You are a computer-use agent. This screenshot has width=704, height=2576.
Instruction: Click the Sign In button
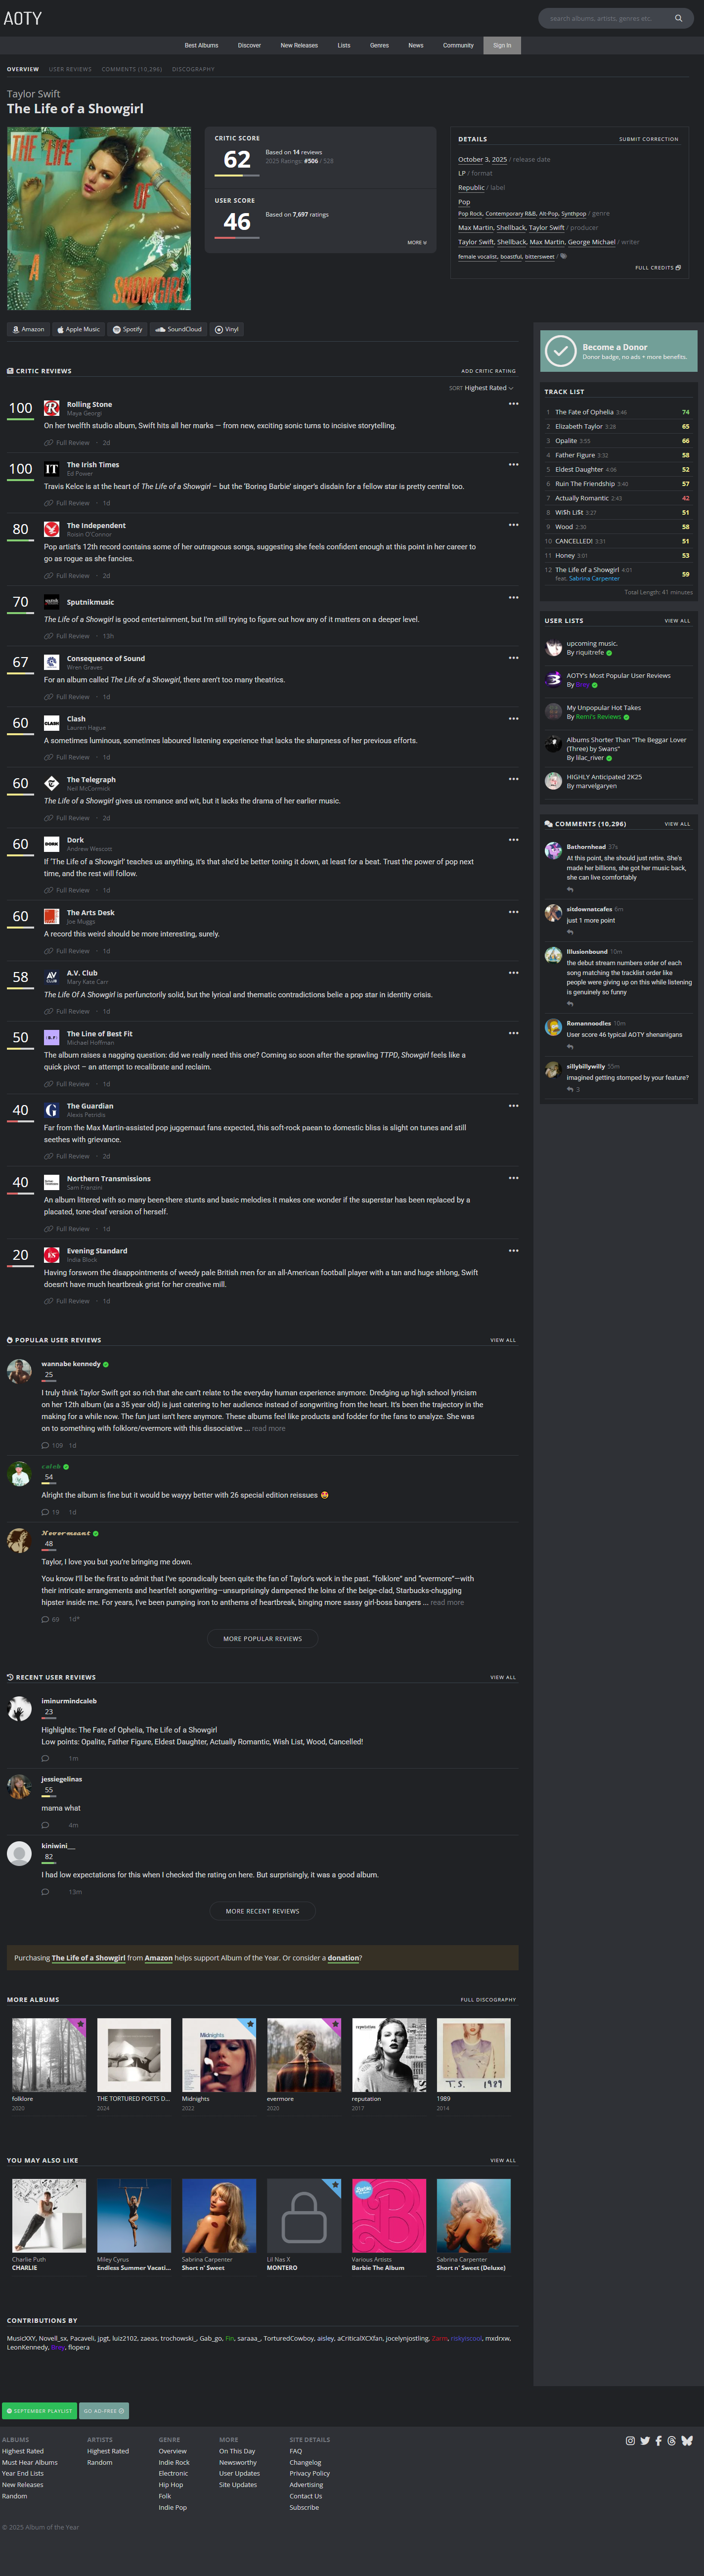coord(502,45)
